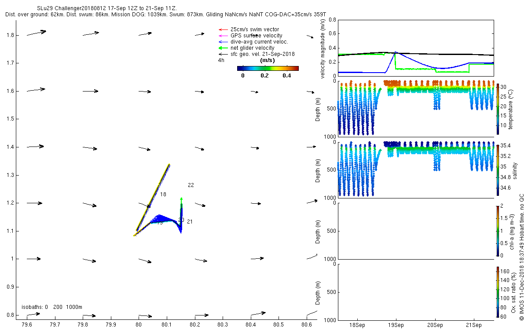Click the '21Sep' date tick label
528x330 pixels.
[474, 325]
